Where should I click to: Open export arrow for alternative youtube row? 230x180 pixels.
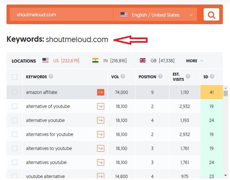click(101, 120)
